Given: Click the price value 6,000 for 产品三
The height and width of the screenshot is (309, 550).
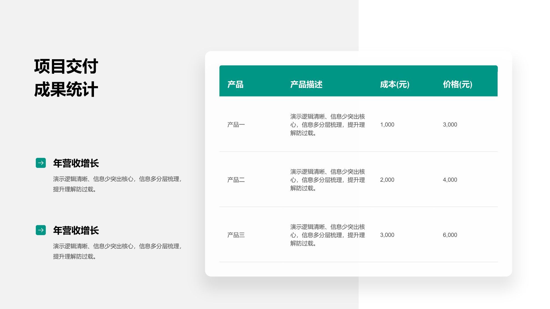Looking at the screenshot, I should pos(449,235).
